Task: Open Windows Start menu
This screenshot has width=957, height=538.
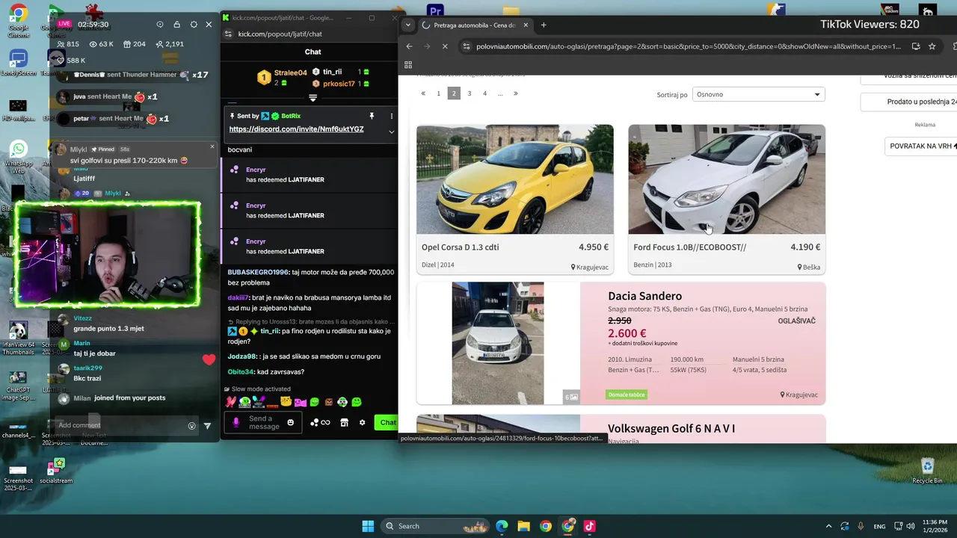Action: tap(368, 526)
